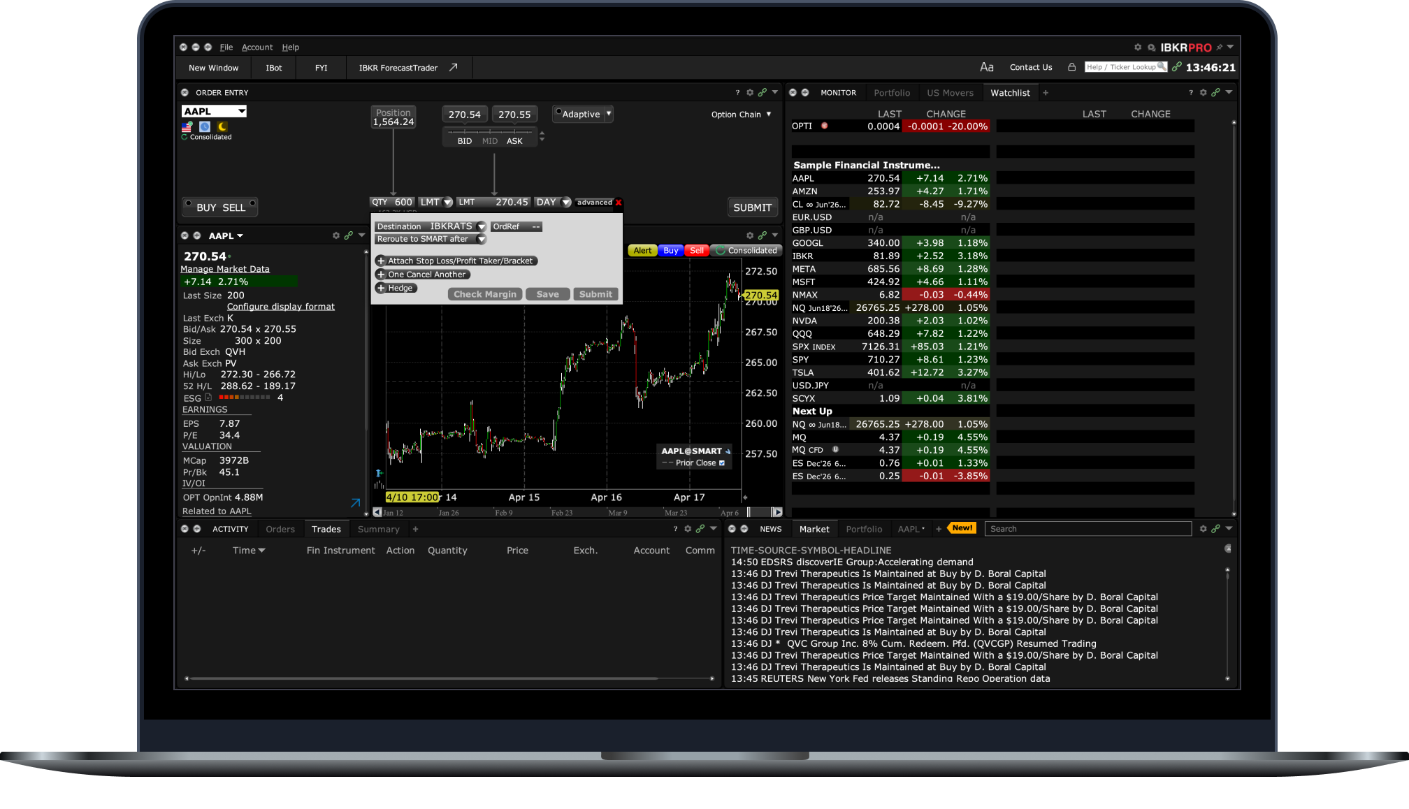Viewport: 1409px width, 809px height.
Task: Pin the window using the pushpin icon
Action: tap(1220, 48)
